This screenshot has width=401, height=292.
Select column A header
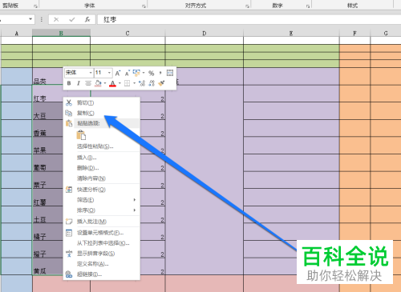tap(17, 33)
